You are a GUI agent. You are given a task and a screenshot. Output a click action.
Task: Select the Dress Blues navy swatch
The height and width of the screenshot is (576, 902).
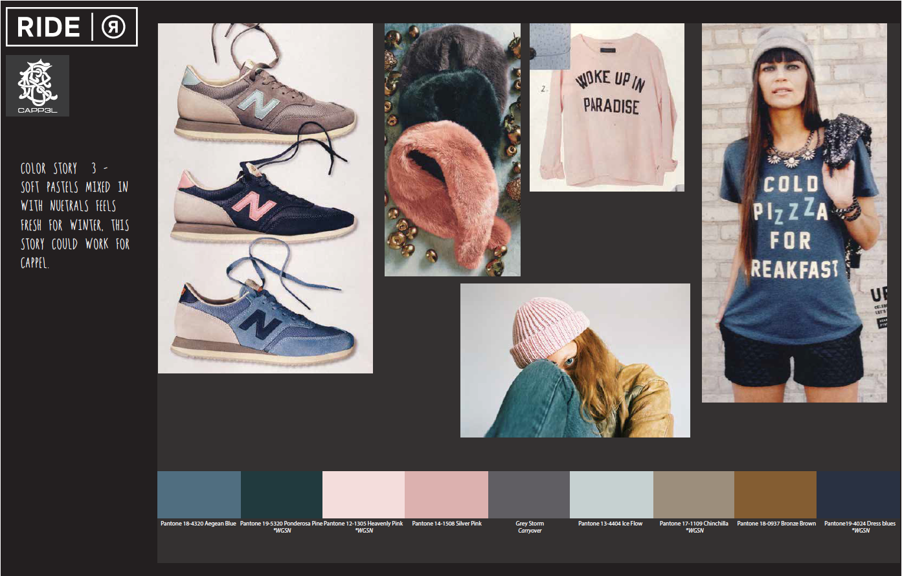(859, 494)
